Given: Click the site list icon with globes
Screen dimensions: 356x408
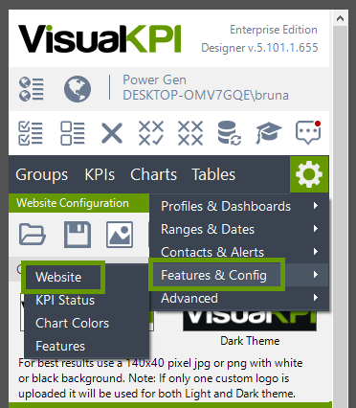Looking at the screenshot, I should (x=31, y=89).
